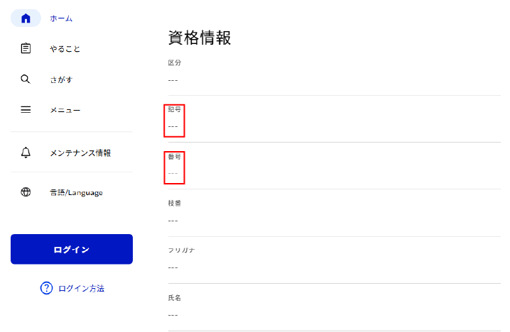510x332 pixels.
Task: Select the 区分 field row
Action: (x=335, y=72)
